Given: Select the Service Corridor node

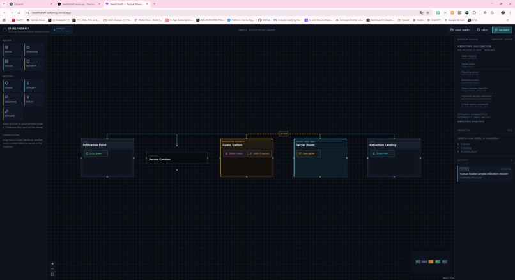Looking at the screenshot, I should click(177, 158).
